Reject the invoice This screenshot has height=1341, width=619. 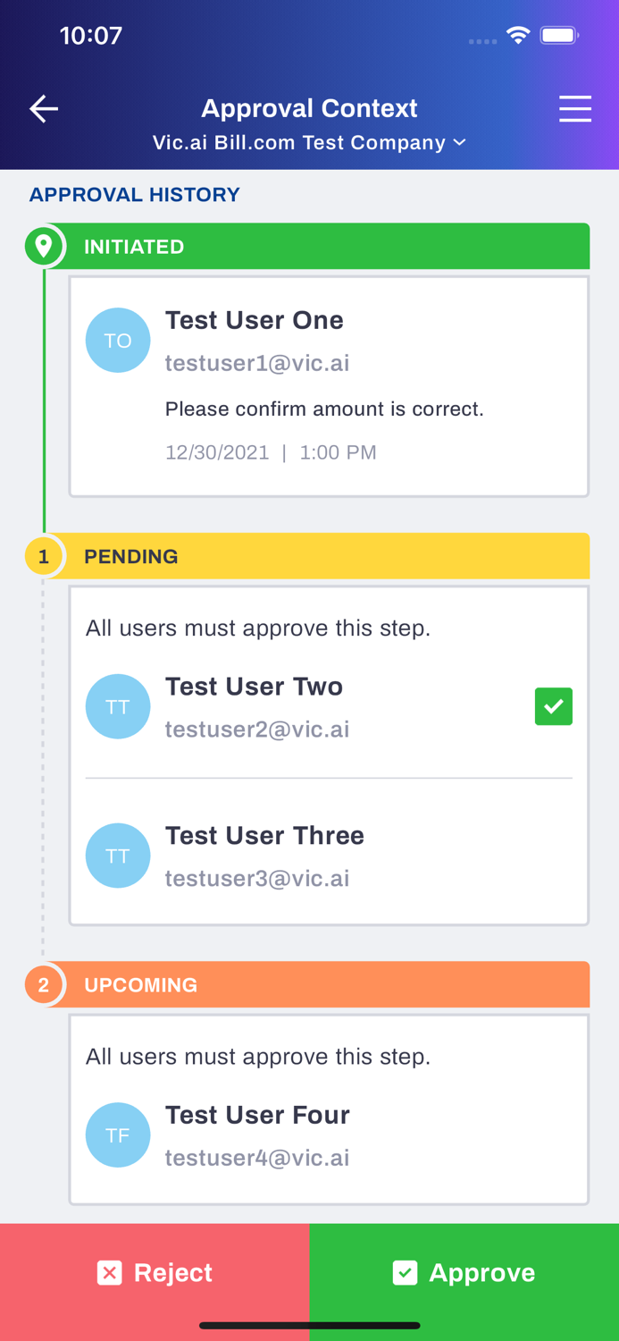(x=155, y=1272)
